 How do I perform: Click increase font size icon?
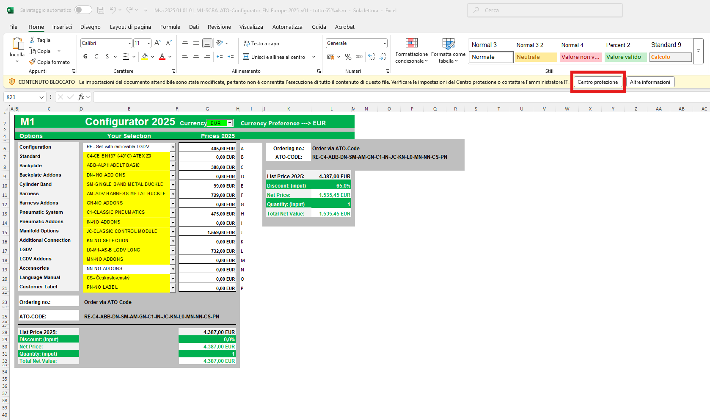point(157,43)
